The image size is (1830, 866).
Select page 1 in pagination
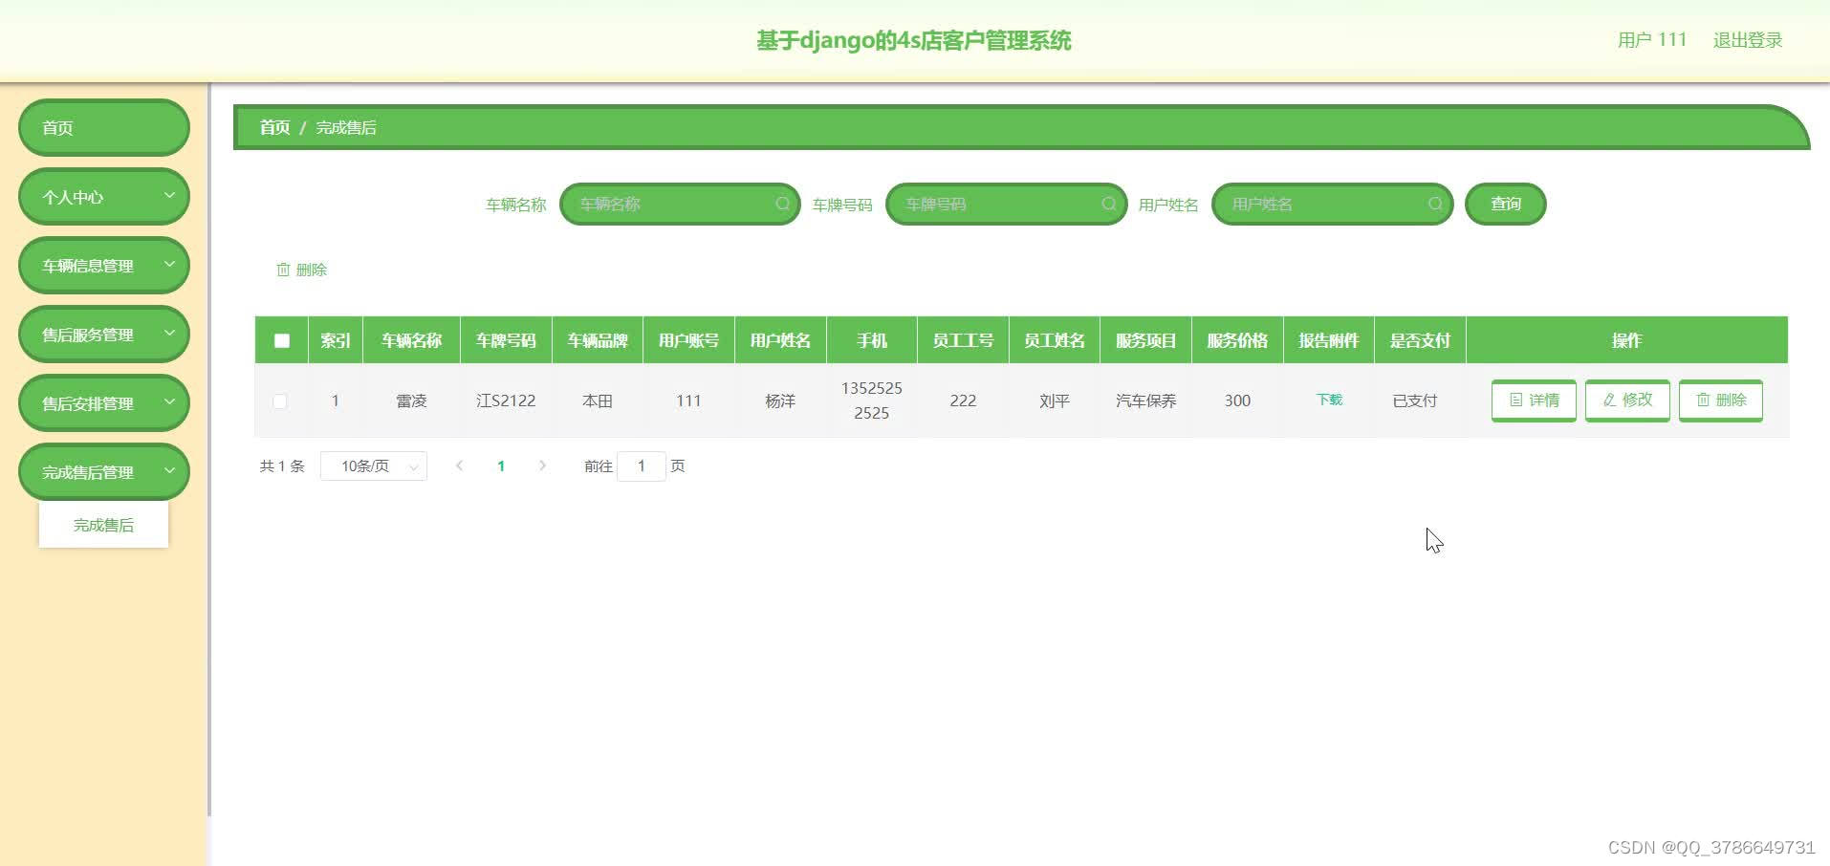pos(501,465)
